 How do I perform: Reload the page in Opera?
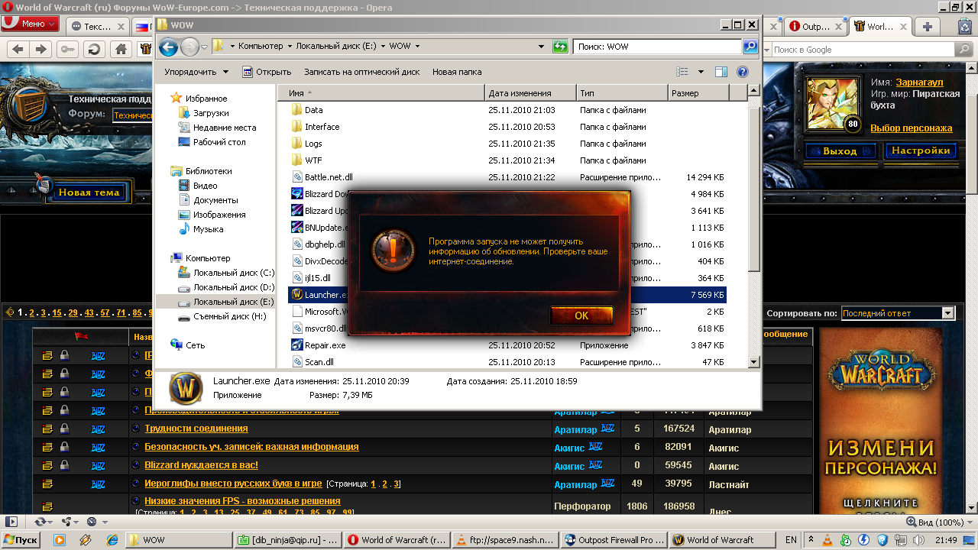pos(94,50)
